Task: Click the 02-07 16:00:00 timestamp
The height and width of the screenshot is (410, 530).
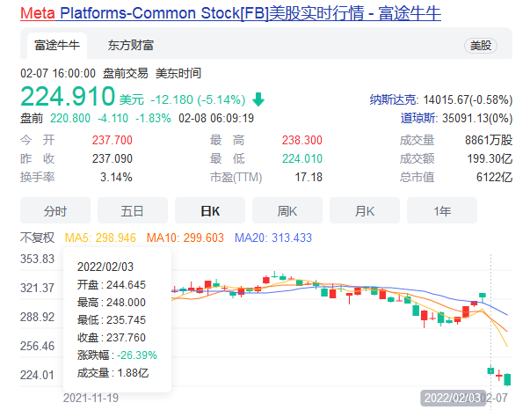Action: (58, 73)
